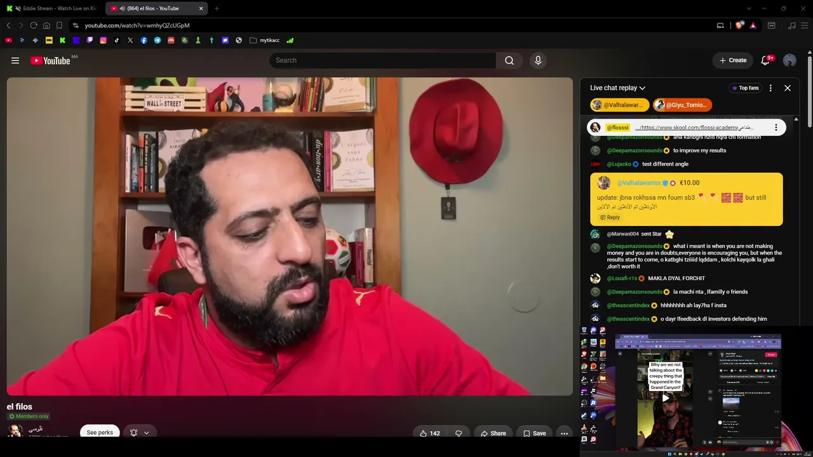This screenshot has height=457, width=813.
Task: Open the Twitch bookmark
Action: coord(90,40)
